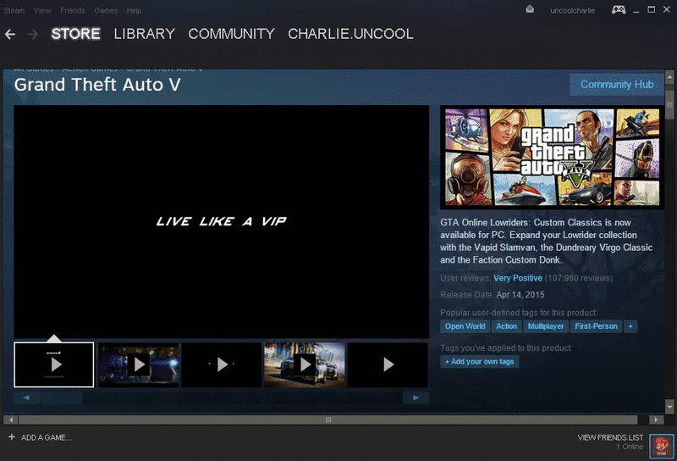Open the uncoolcharlie account dropdown
The height and width of the screenshot is (461, 677).
573,10
